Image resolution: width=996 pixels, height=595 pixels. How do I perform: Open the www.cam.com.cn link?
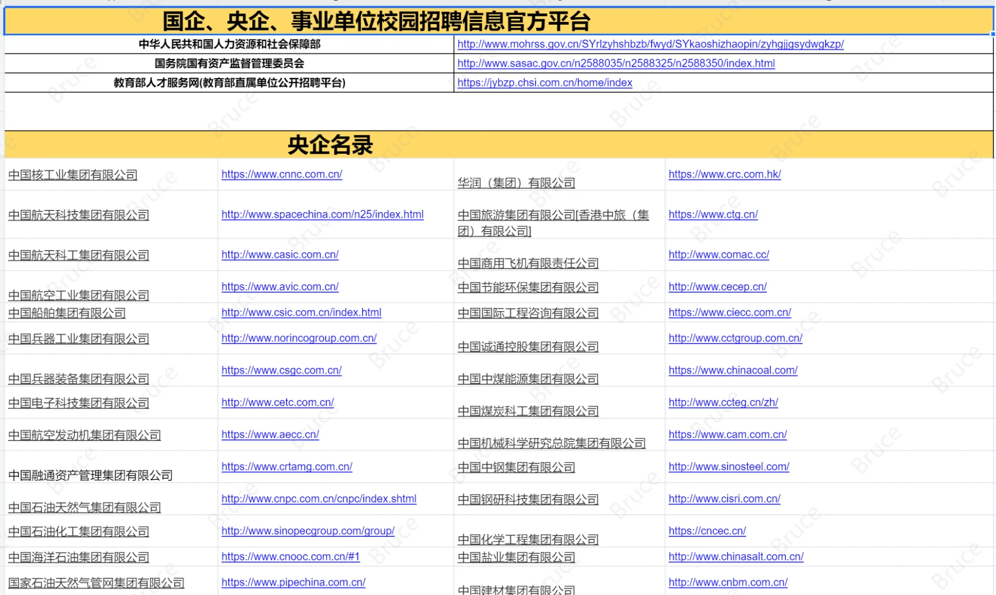pyautogui.click(x=728, y=434)
